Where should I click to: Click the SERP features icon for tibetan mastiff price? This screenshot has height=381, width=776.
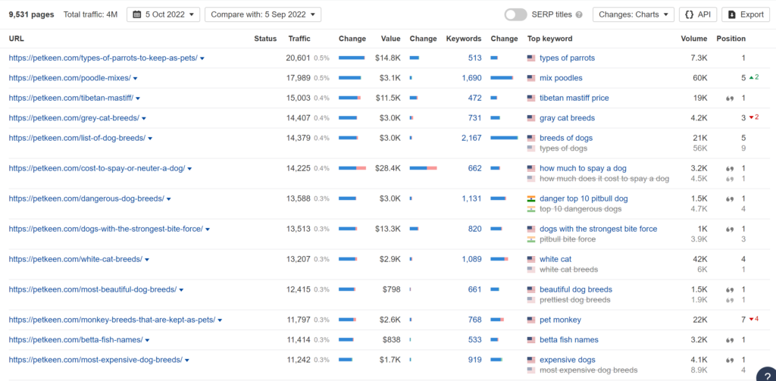(x=728, y=98)
